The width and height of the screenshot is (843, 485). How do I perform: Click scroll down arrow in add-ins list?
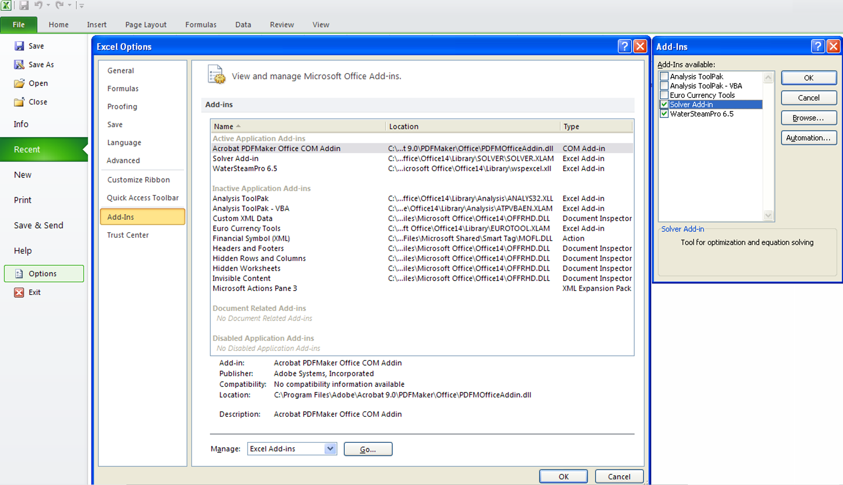pyautogui.click(x=768, y=215)
